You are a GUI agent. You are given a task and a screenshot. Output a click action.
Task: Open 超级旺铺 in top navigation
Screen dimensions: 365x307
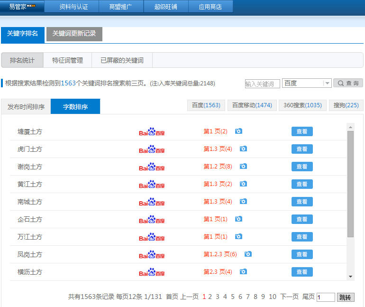click(x=165, y=7)
